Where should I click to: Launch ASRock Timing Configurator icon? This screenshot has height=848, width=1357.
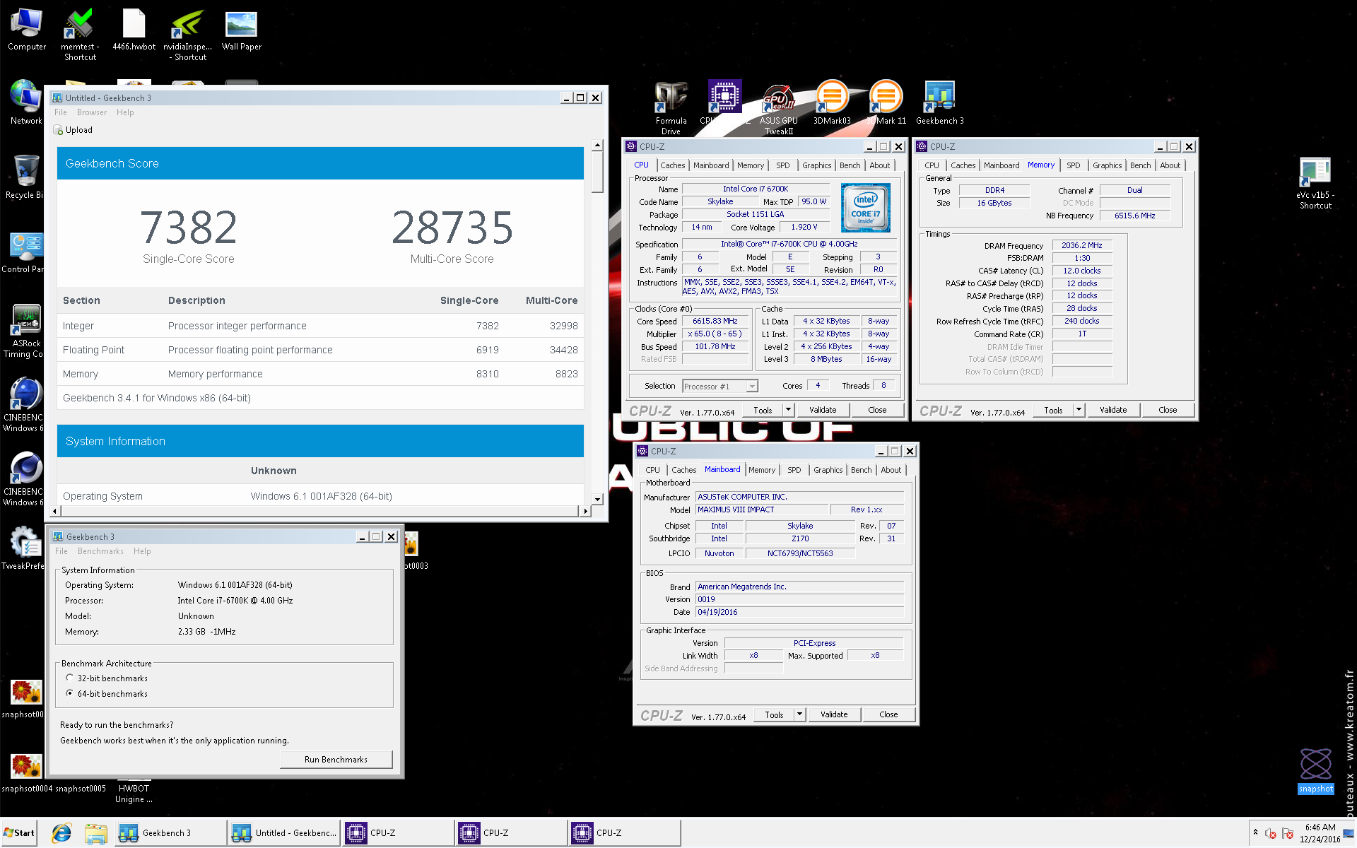click(25, 331)
